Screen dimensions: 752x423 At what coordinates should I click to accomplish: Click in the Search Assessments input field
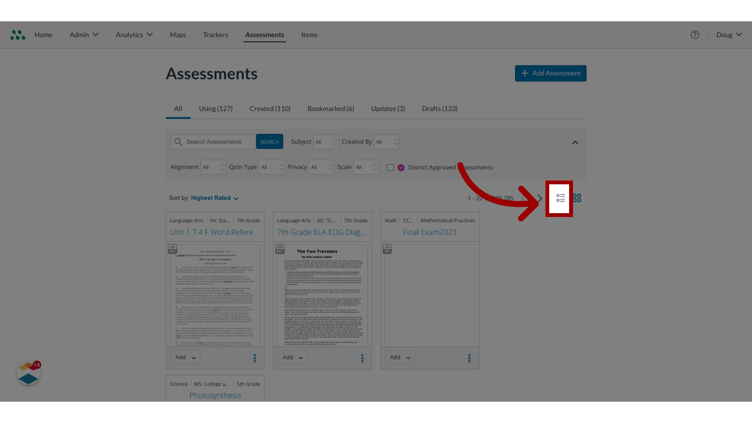tap(217, 141)
